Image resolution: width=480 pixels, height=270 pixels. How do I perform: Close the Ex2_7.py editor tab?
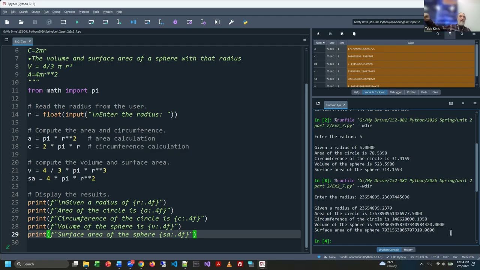30,41
